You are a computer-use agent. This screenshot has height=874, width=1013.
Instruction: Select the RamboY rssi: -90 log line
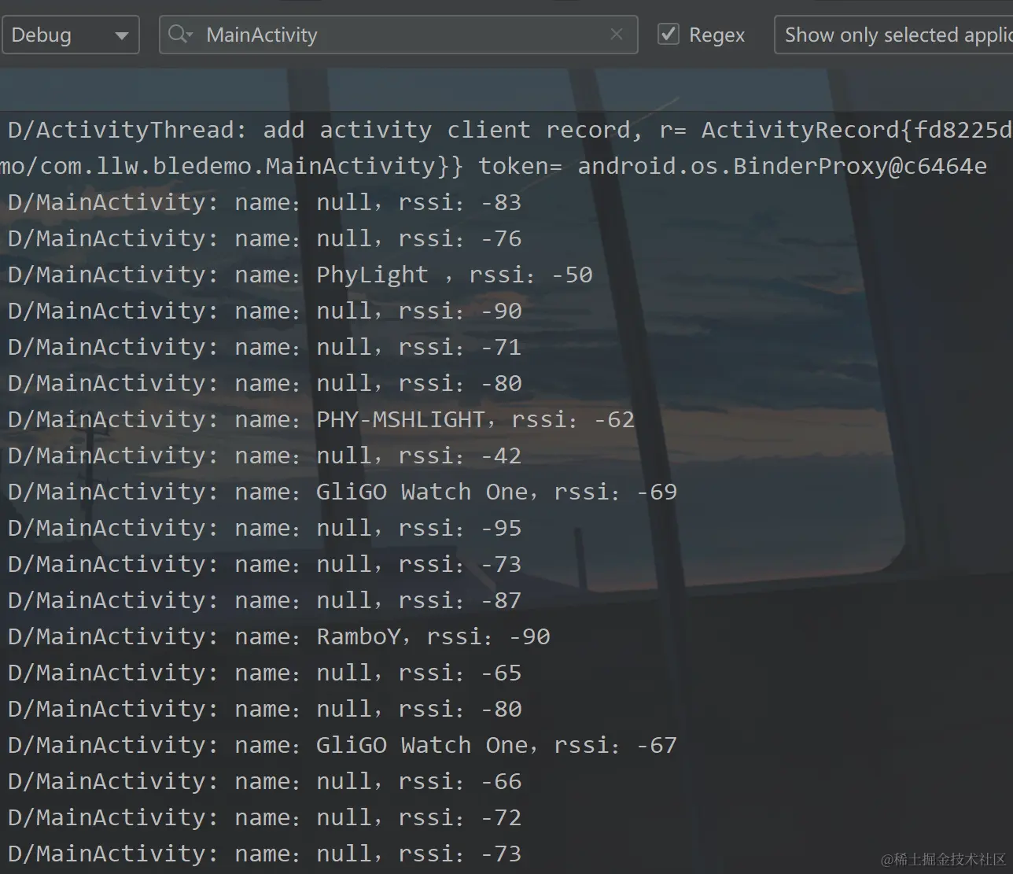tap(278, 636)
